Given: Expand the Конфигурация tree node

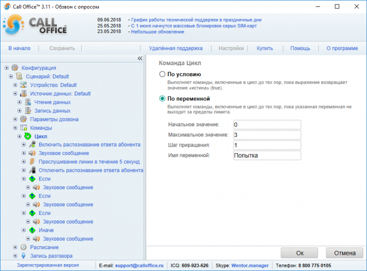Looking at the screenshot, I should 6,68.
